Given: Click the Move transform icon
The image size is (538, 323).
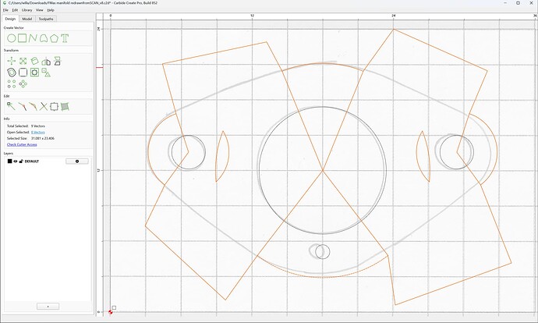Looking at the screenshot, I should pos(12,61).
